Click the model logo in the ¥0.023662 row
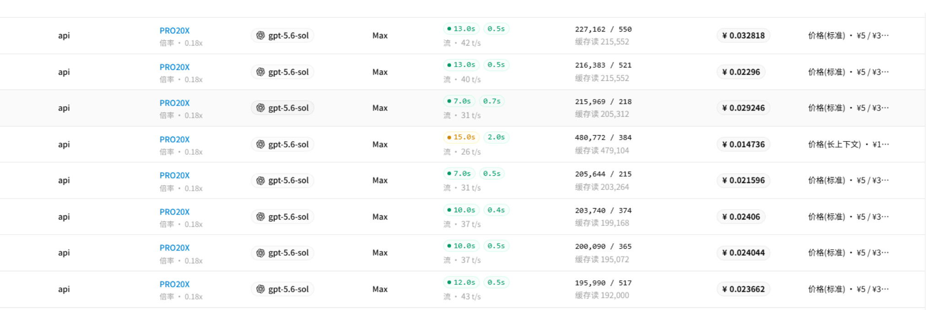933x310 pixels. coord(260,289)
